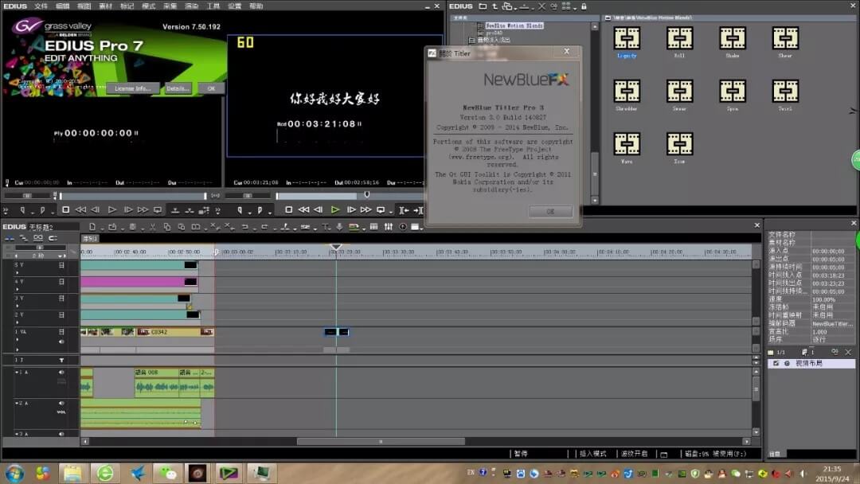Expand track 3 V with its arrow
The width and height of the screenshot is (860, 484).
[17, 306]
